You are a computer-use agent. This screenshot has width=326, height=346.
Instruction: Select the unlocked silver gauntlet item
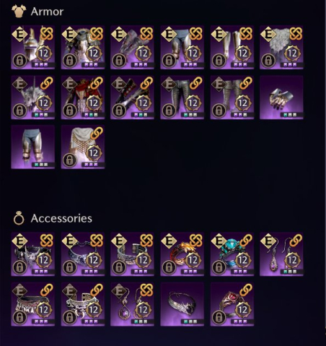(281, 98)
